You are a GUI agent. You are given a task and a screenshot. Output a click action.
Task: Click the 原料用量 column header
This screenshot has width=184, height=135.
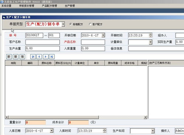pyautogui.click(x=113, y=63)
